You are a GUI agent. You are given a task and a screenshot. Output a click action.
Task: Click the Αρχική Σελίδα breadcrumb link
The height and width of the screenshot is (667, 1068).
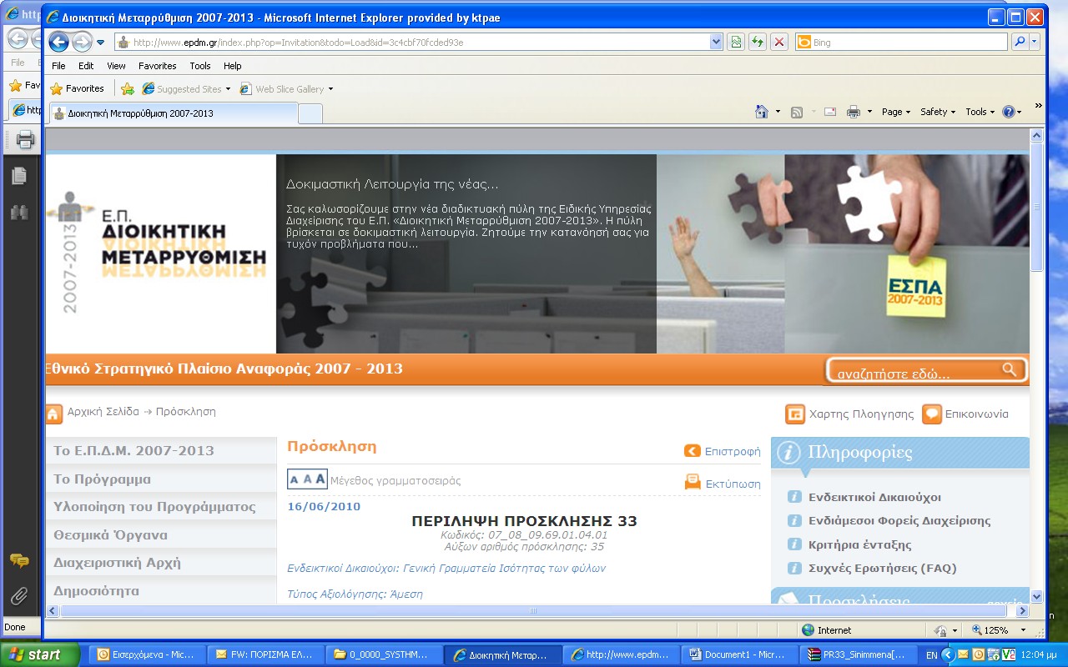pyautogui.click(x=103, y=412)
